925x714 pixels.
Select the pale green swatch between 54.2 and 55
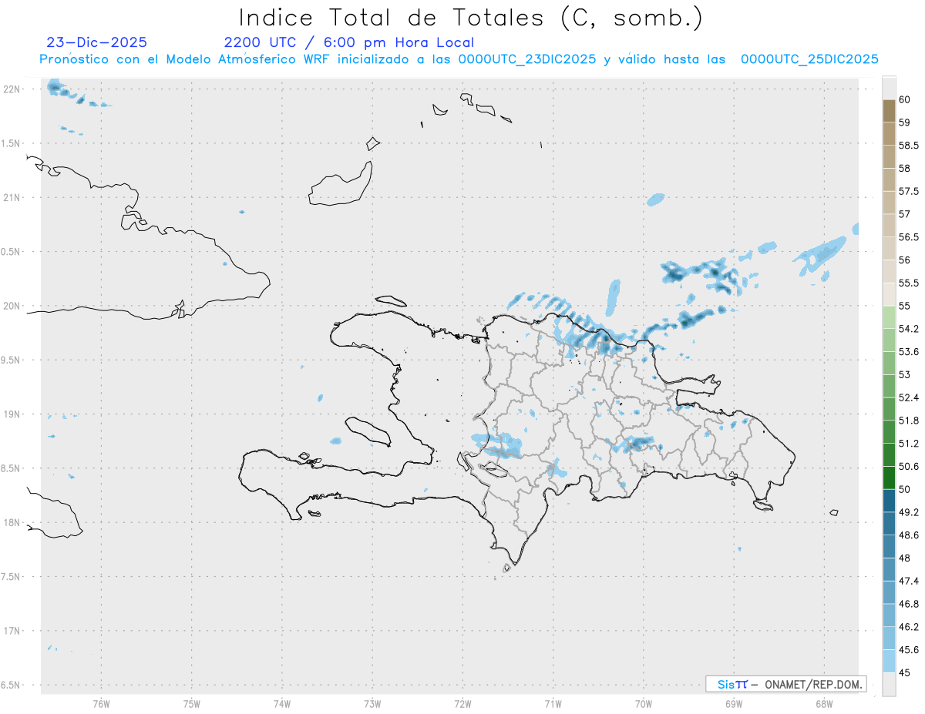click(889, 317)
